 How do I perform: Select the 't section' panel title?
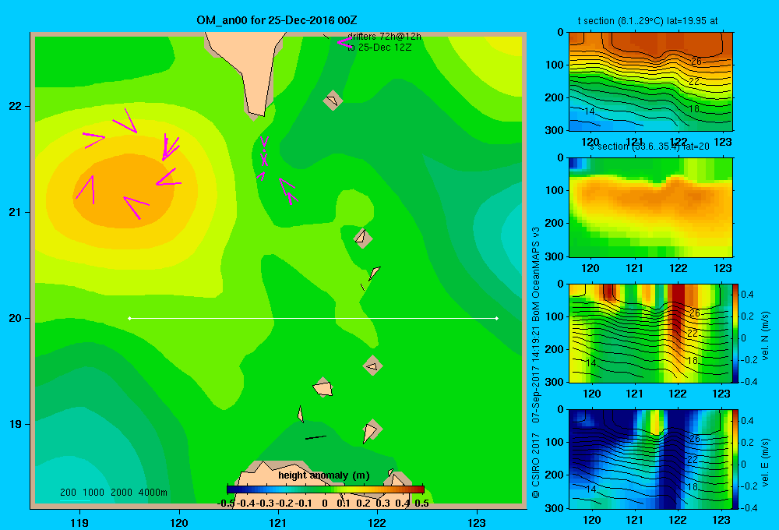point(647,21)
